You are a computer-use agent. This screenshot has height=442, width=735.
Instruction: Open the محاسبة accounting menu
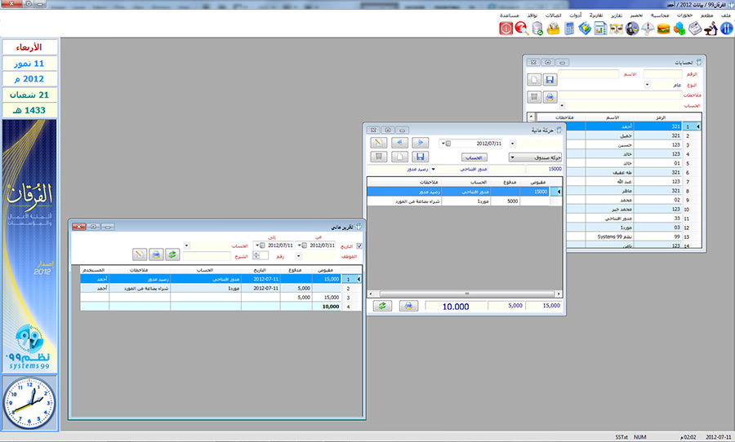click(660, 15)
